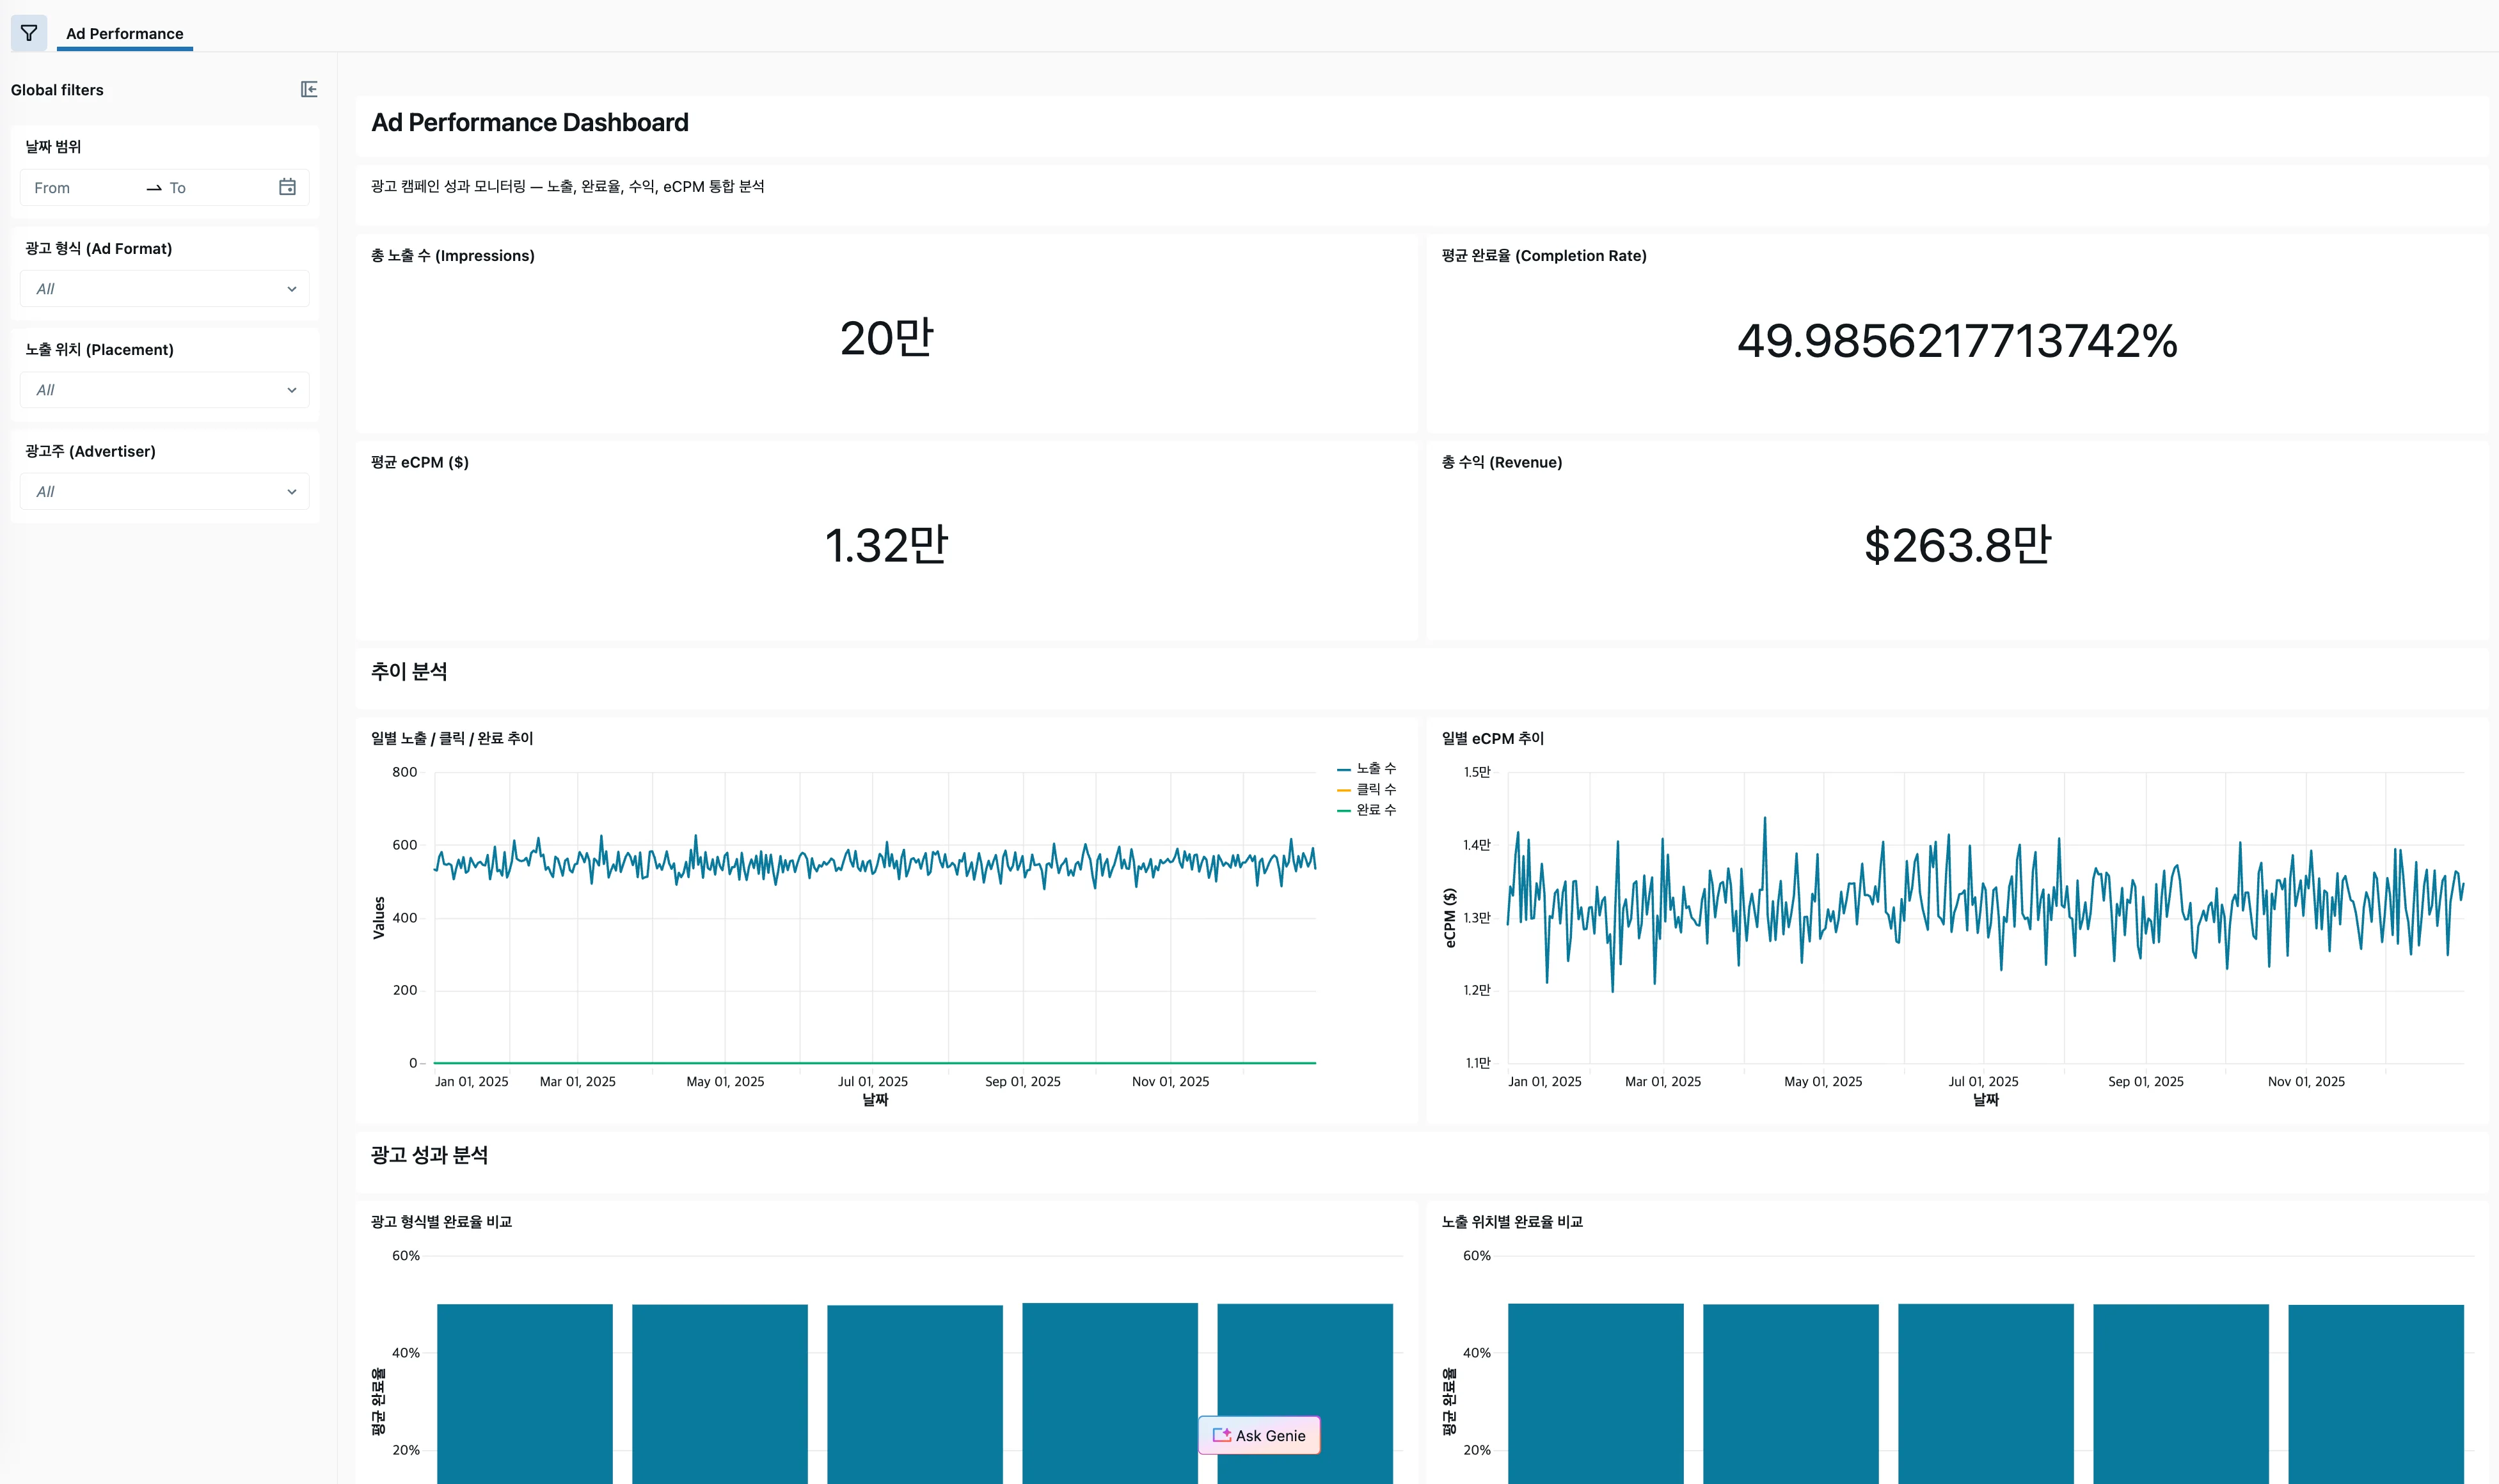Click the 광고 성과 분석 section heading

tap(429, 1155)
